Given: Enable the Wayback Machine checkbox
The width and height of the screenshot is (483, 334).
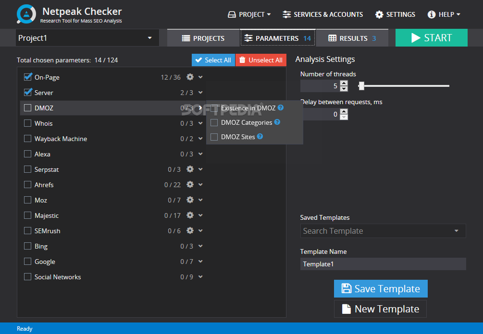Looking at the screenshot, I should 28,138.
